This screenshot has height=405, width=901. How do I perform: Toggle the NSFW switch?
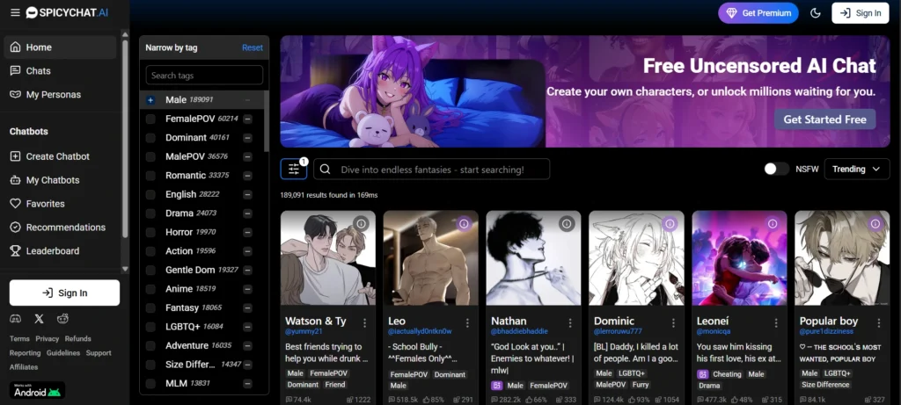[x=776, y=169]
